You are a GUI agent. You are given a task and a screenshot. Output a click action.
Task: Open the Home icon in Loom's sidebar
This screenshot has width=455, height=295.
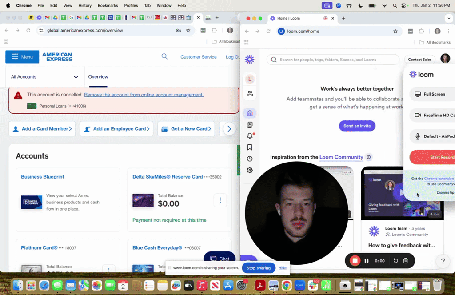point(250,113)
